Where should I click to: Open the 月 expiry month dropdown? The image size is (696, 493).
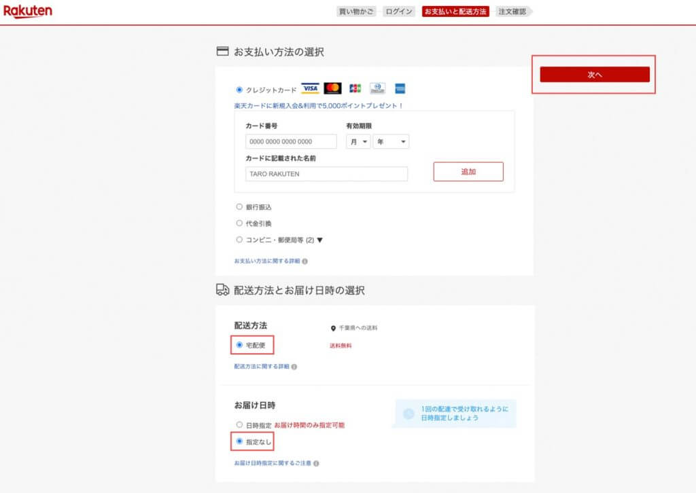tap(358, 141)
